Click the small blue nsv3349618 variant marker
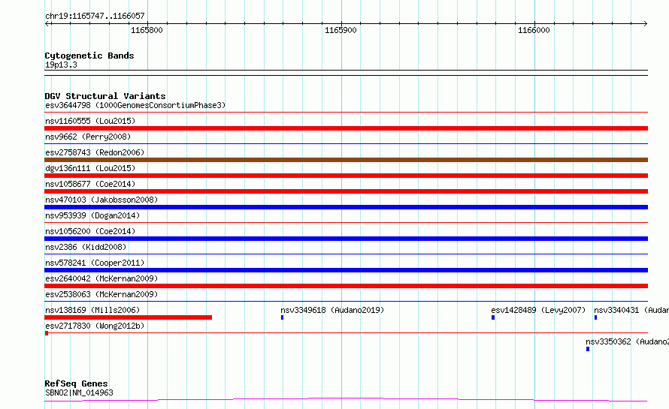The height and width of the screenshot is (409, 669). (282, 317)
